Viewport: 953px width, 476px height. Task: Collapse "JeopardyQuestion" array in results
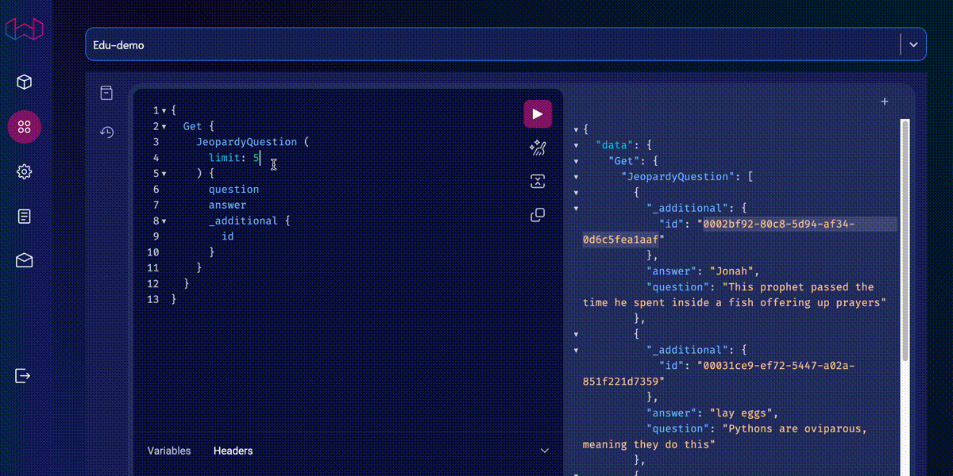coord(577,177)
